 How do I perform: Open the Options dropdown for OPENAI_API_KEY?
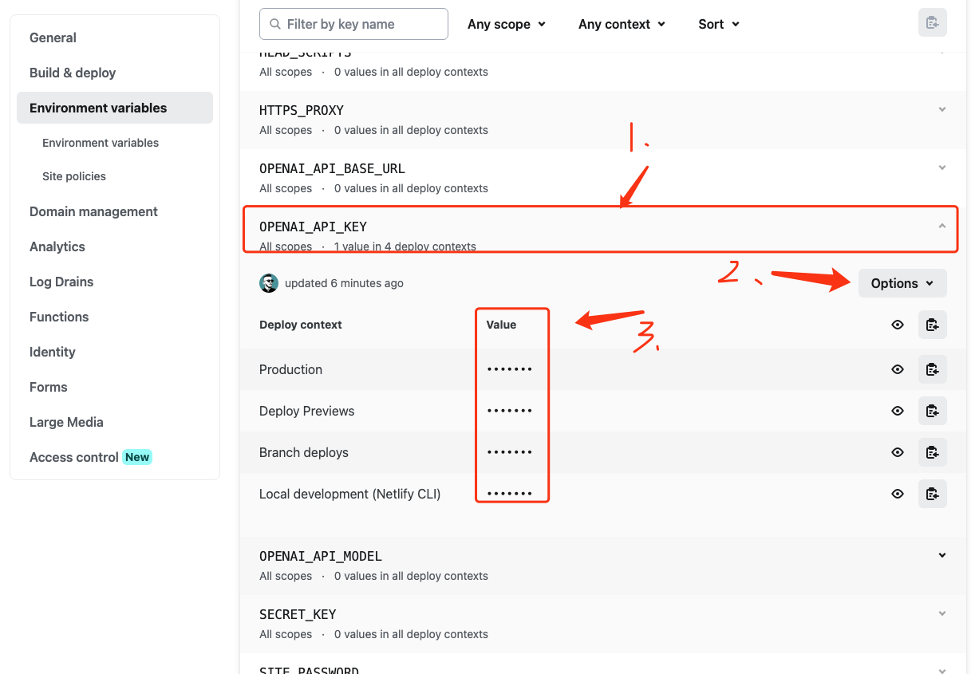902,283
